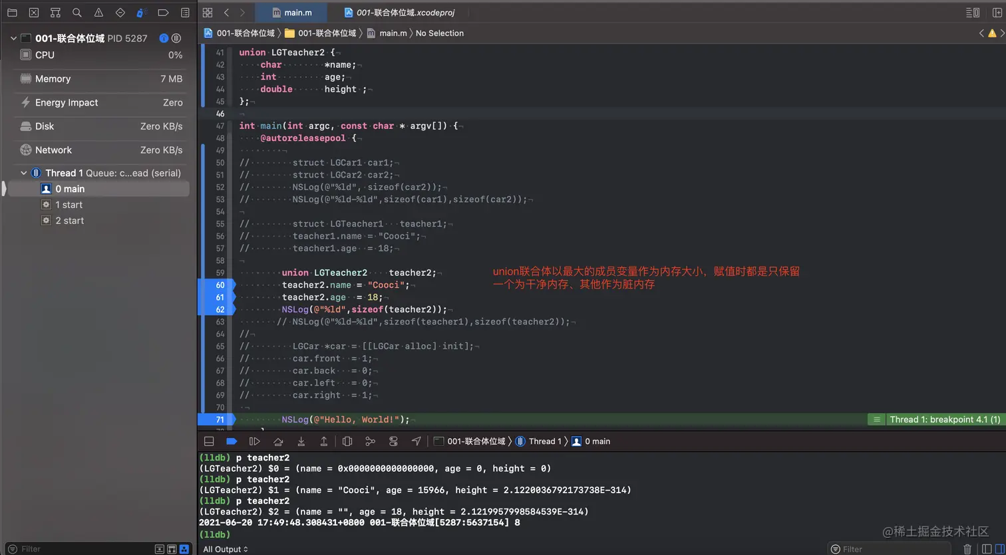Screen dimensions: 1006x555
Task: Open 0 main frame in debug bar
Action: 591,441
